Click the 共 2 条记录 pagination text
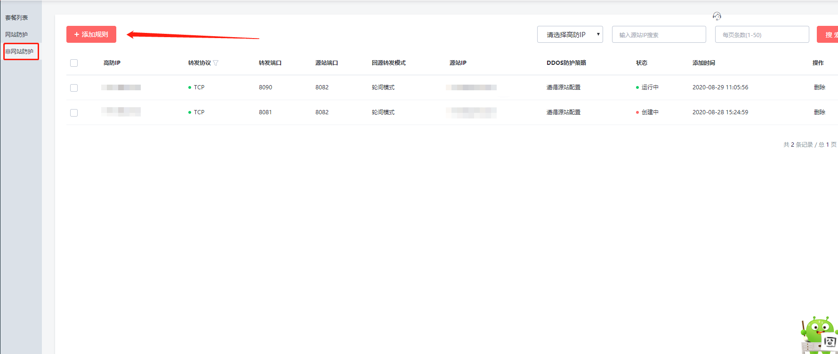 pos(798,145)
